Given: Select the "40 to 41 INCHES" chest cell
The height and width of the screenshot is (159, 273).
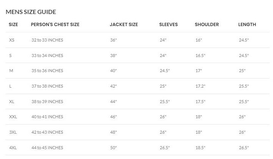Looking at the screenshot, I should coord(47,117).
